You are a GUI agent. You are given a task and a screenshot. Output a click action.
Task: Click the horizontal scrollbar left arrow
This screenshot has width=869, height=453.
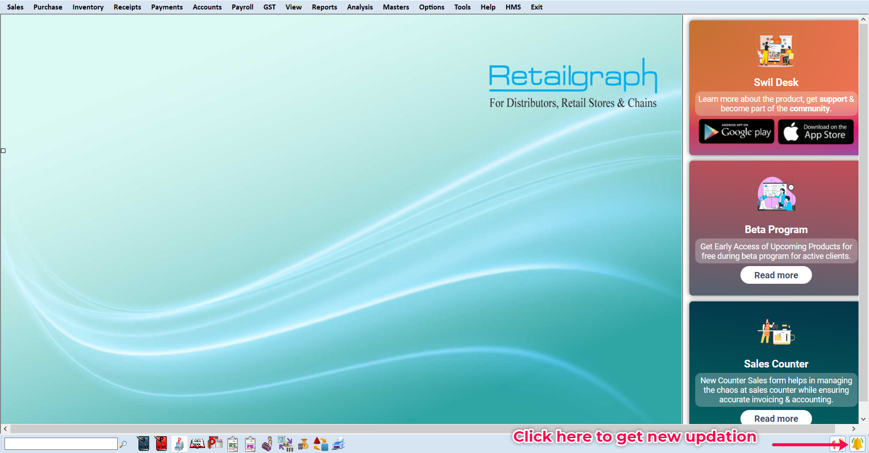5,429
